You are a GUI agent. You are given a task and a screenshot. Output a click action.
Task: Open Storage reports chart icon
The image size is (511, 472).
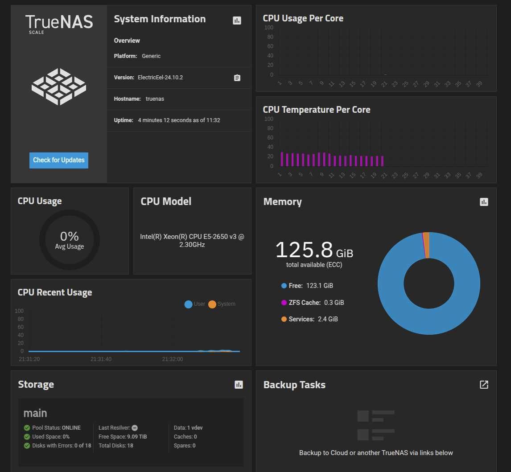[239, 385]
